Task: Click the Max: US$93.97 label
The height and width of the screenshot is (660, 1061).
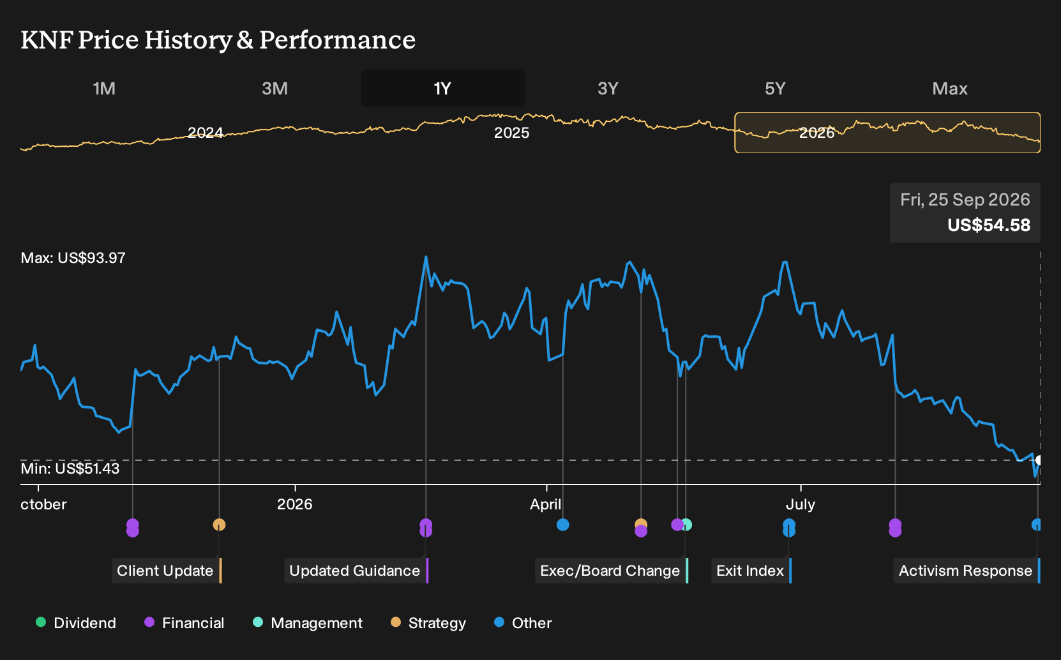Action: (x=73, y=258)
